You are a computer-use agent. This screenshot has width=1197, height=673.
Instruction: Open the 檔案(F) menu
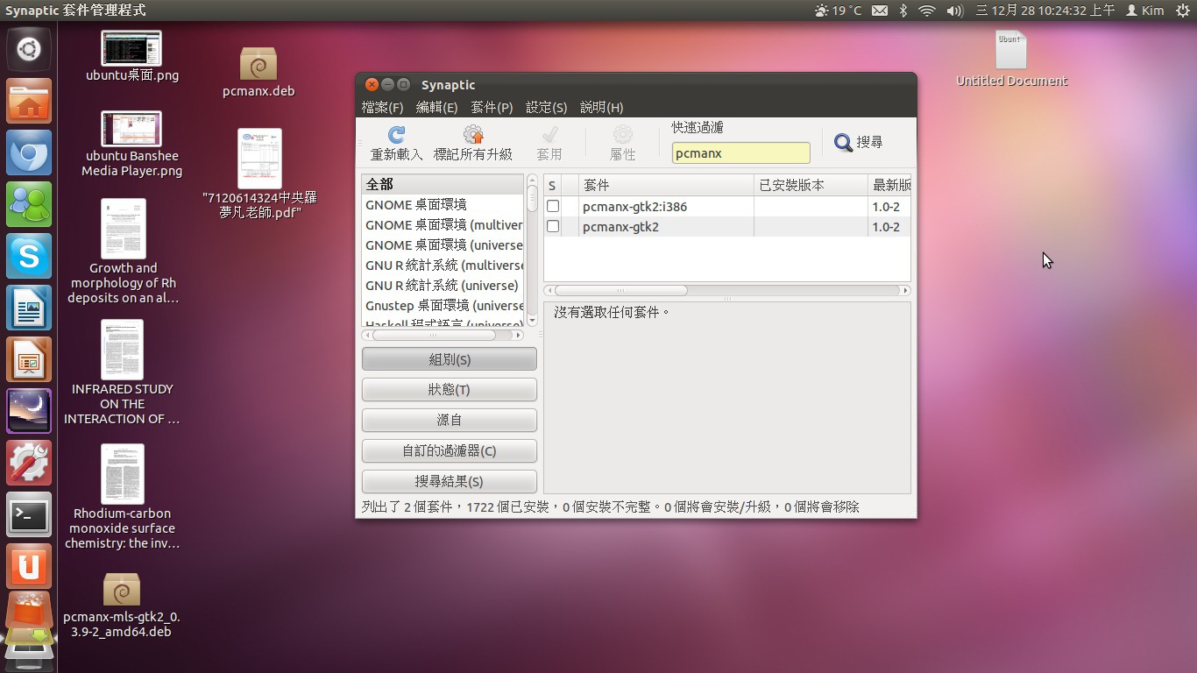383,107
